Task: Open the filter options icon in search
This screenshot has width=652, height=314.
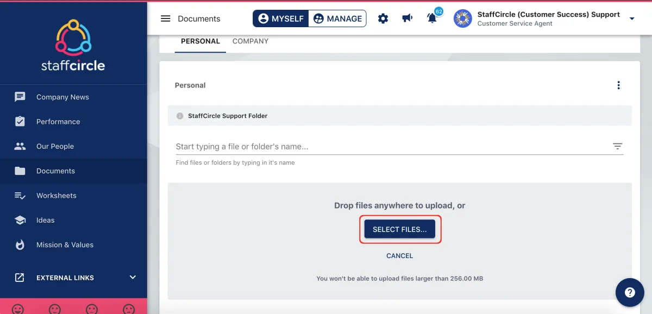Action: click(618, 146)
